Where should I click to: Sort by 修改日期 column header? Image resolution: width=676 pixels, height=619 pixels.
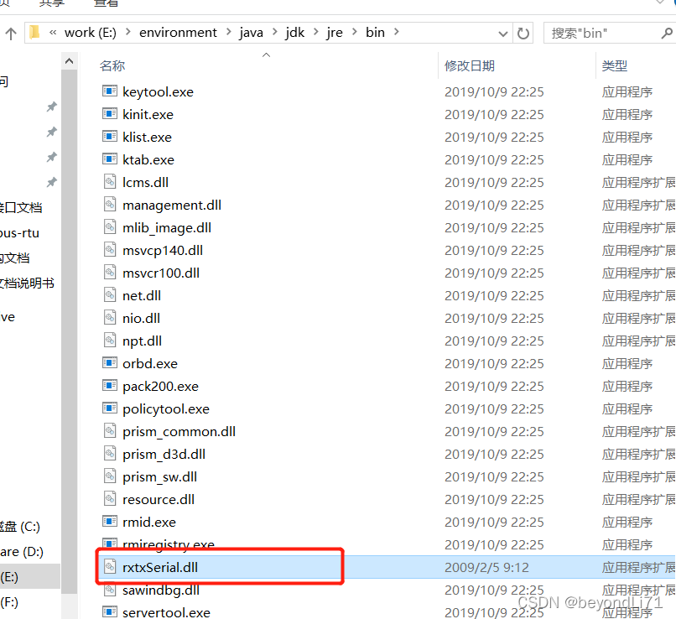point(470,66)
